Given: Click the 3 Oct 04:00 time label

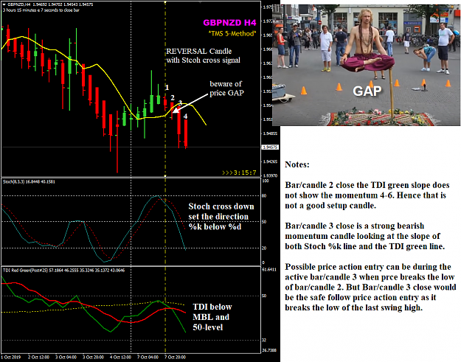Looking at the screenshot, I should 66,358.
